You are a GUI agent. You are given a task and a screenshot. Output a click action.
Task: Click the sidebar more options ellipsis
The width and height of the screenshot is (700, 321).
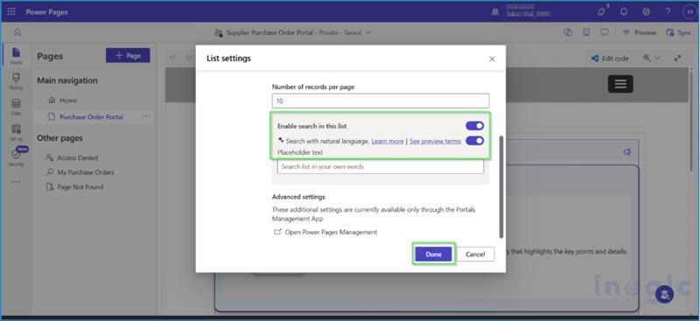[16, 182]
